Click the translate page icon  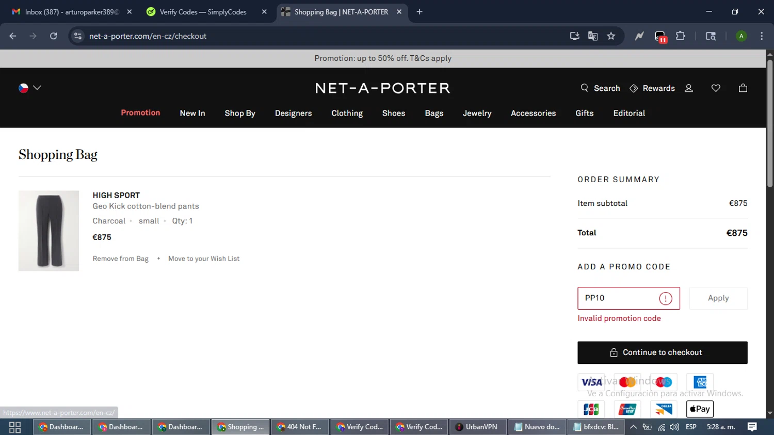point(593,36)
